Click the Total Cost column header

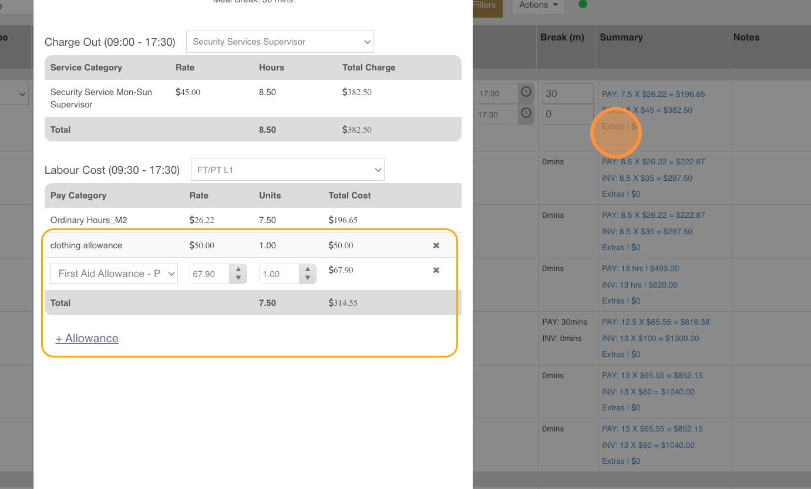coord(349,195)
